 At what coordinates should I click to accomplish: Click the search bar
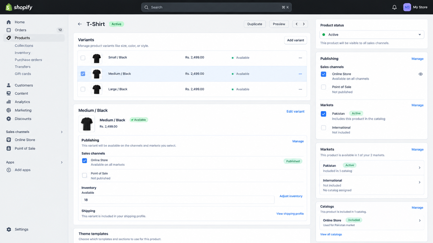216,7
